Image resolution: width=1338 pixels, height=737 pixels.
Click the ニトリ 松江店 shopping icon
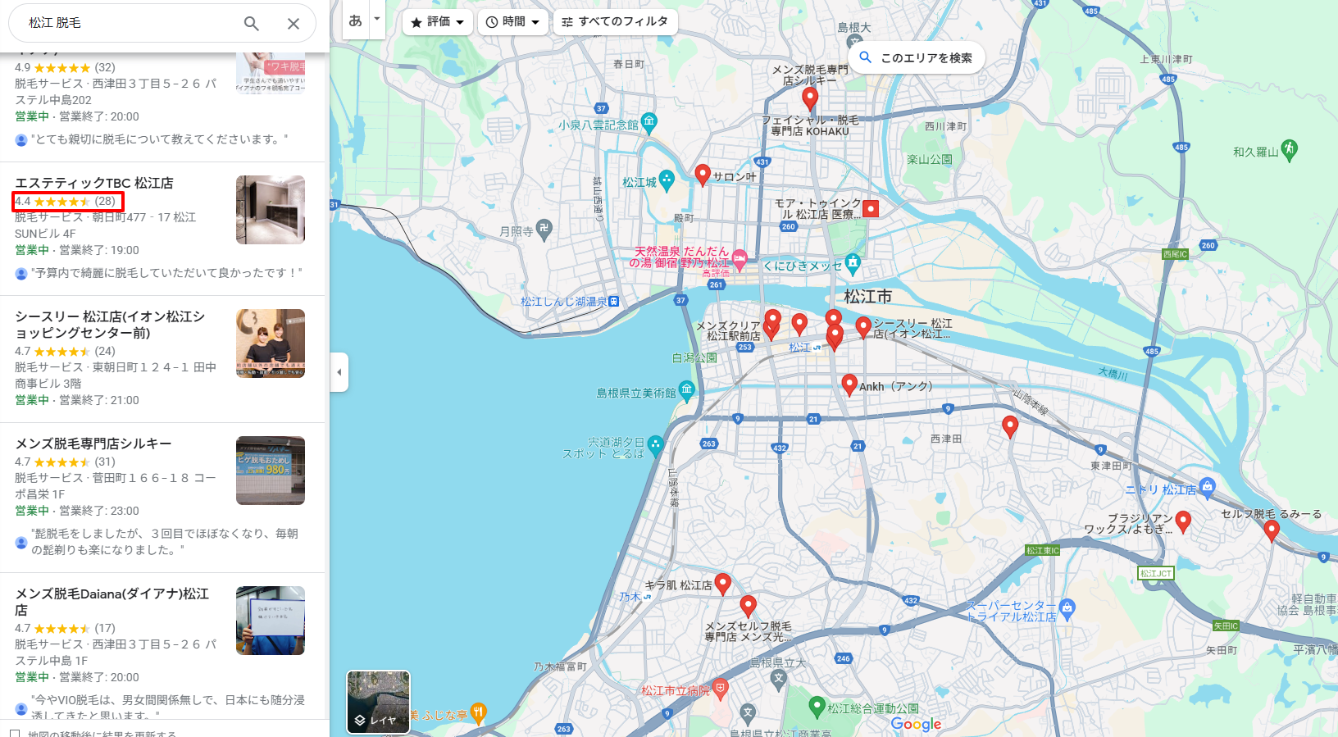pyautogui.click(x=1208, y=487)
